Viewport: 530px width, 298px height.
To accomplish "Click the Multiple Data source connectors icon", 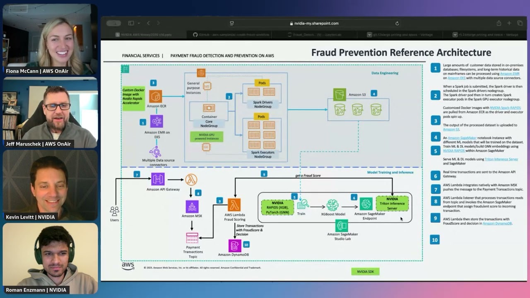I will tap(155, 151).
